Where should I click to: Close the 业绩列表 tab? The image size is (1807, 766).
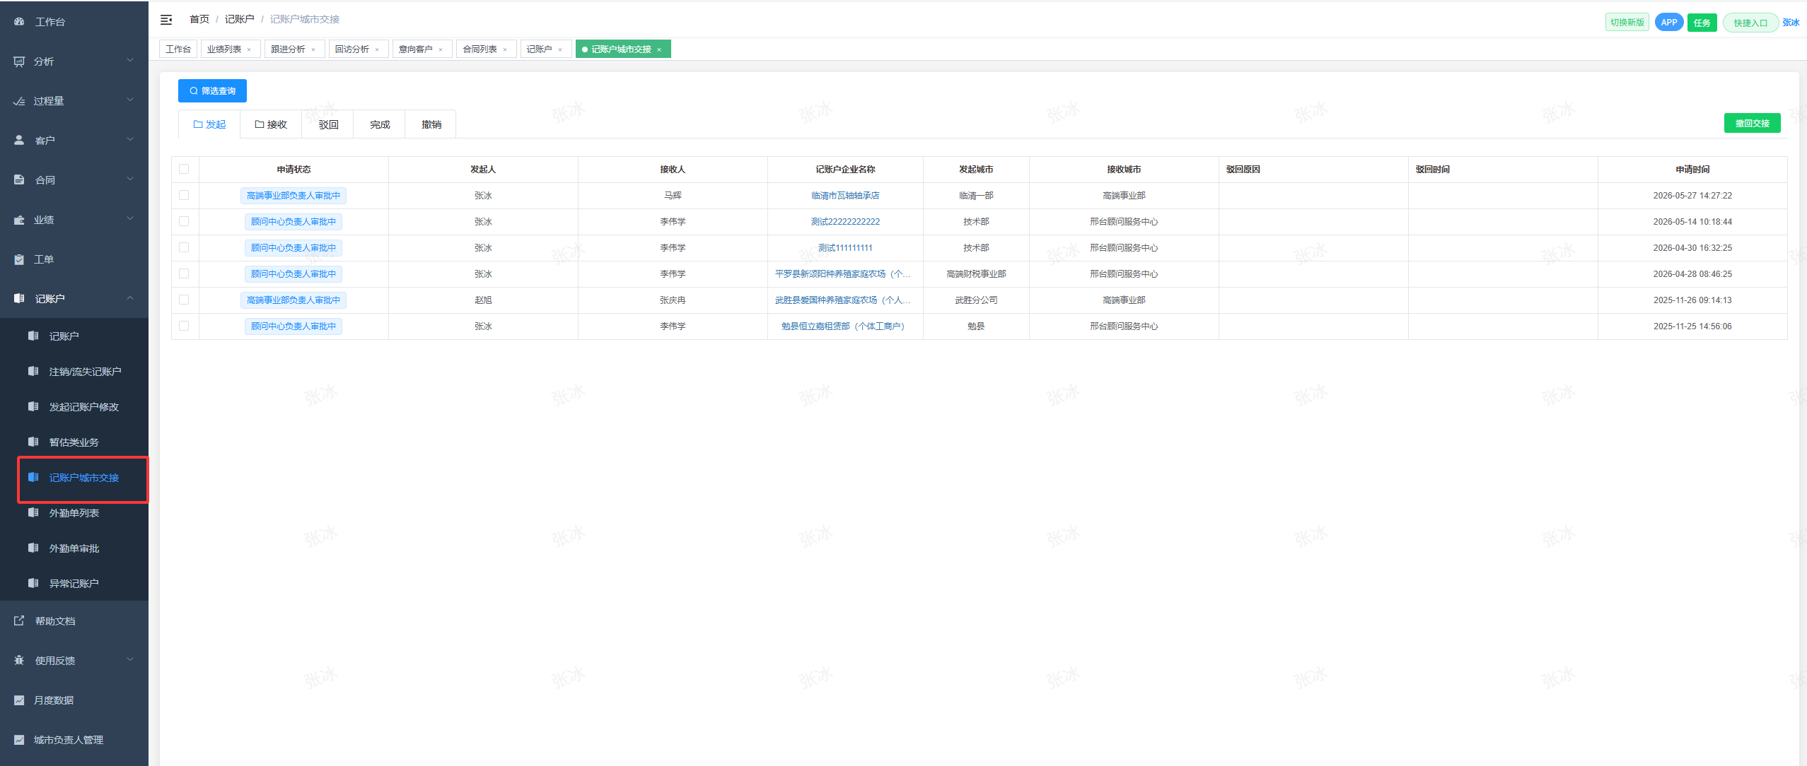coord(249,49)
